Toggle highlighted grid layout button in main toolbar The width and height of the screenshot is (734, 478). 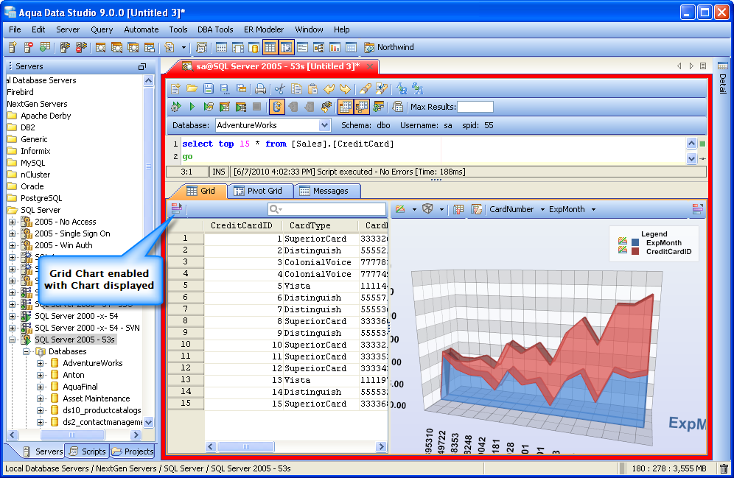(x=270, y=47)
